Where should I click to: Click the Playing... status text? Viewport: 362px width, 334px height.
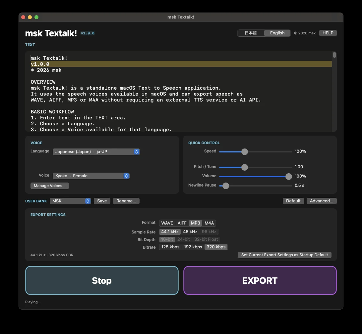click(x=33, y=302)
